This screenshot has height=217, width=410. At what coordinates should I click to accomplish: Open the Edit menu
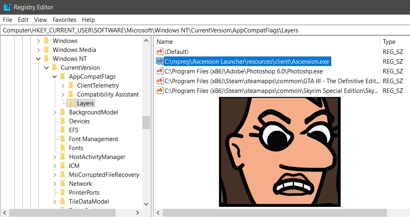pos(23,20)
